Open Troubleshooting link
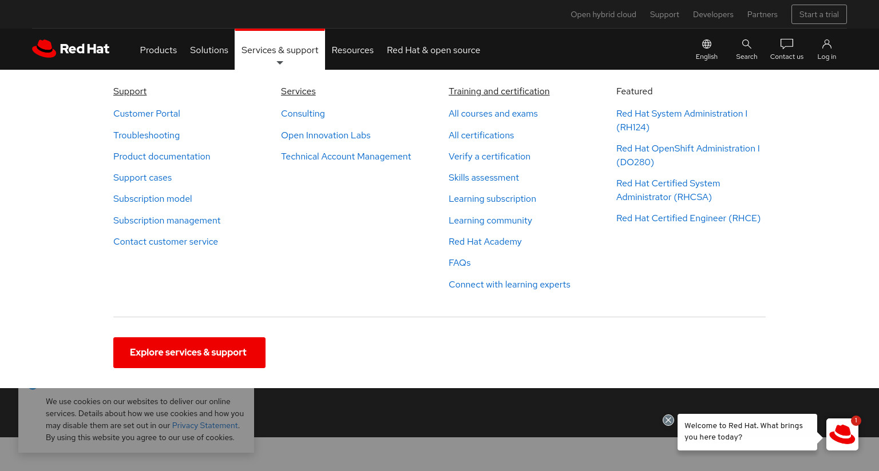The height and width of the screenshot is (471, 879). (146, 135)
